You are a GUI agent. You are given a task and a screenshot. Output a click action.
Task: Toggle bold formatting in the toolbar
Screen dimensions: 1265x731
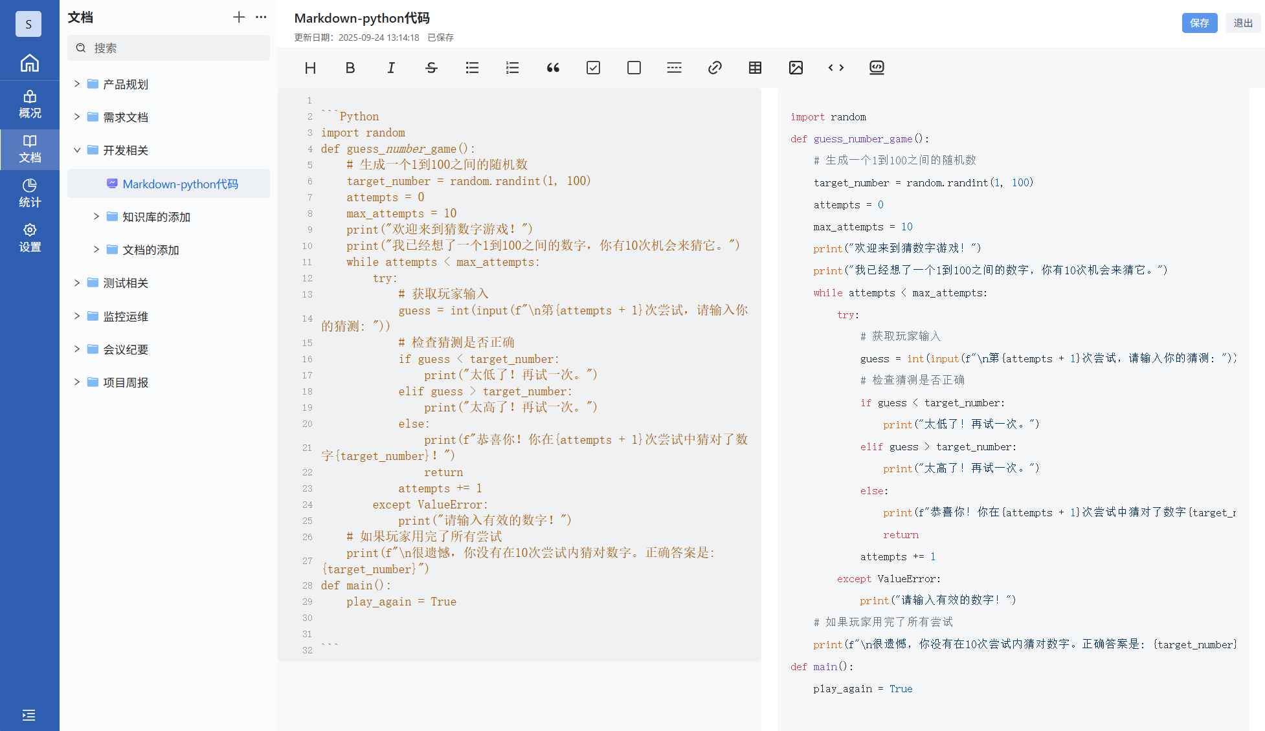[350, 67]
